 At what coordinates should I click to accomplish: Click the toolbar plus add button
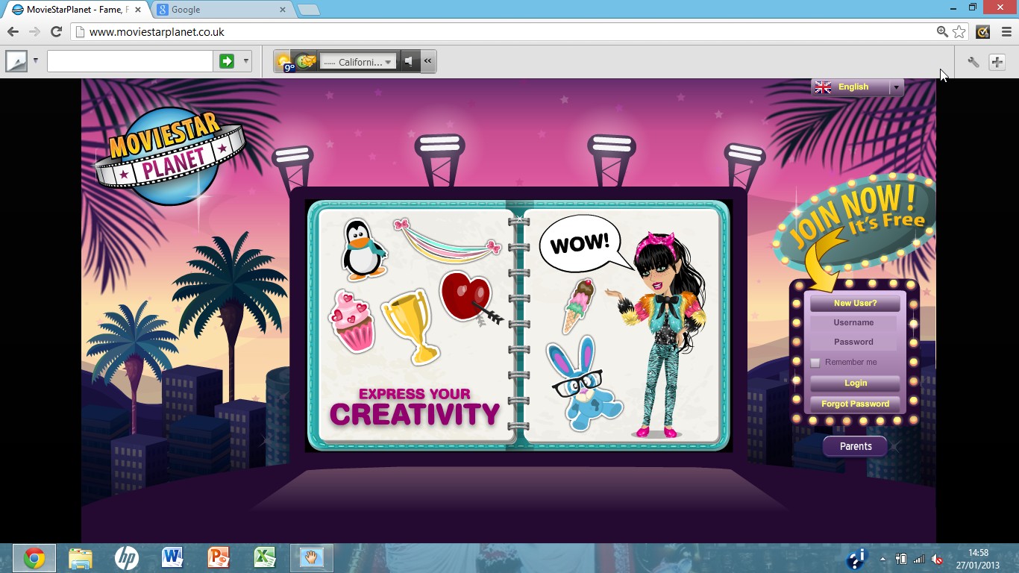[x=997, y=62]
